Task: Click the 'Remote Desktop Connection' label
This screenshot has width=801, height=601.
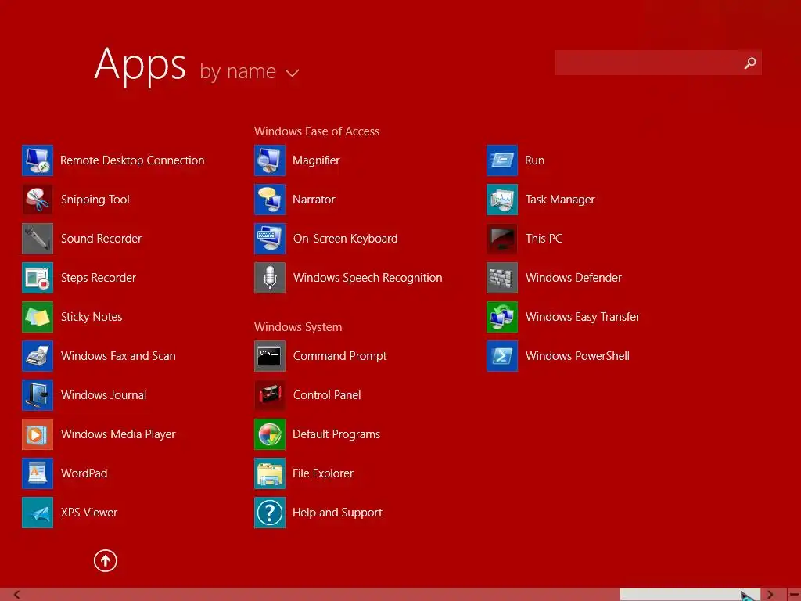Action: pos(132,160)
